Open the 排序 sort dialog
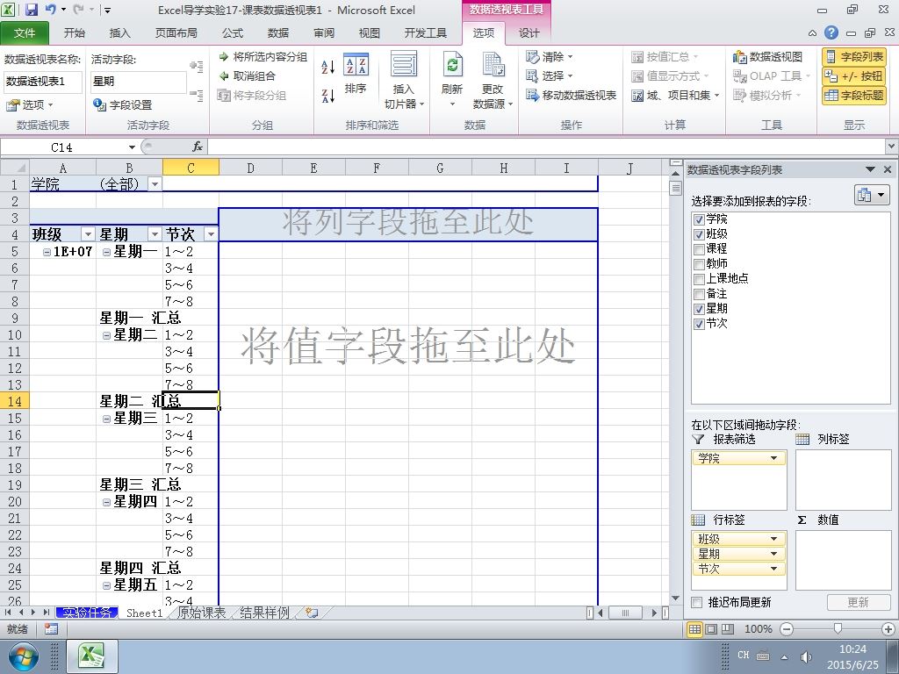The image size is (899, 674). (x=356, y=74)
